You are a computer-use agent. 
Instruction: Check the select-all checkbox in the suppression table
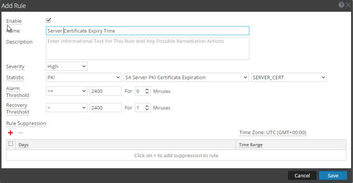(10, 144)
